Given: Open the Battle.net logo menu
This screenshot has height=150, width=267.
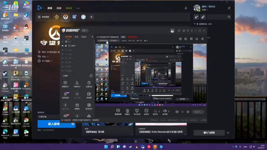Looking at the screenshot, I should coord(40,8).
